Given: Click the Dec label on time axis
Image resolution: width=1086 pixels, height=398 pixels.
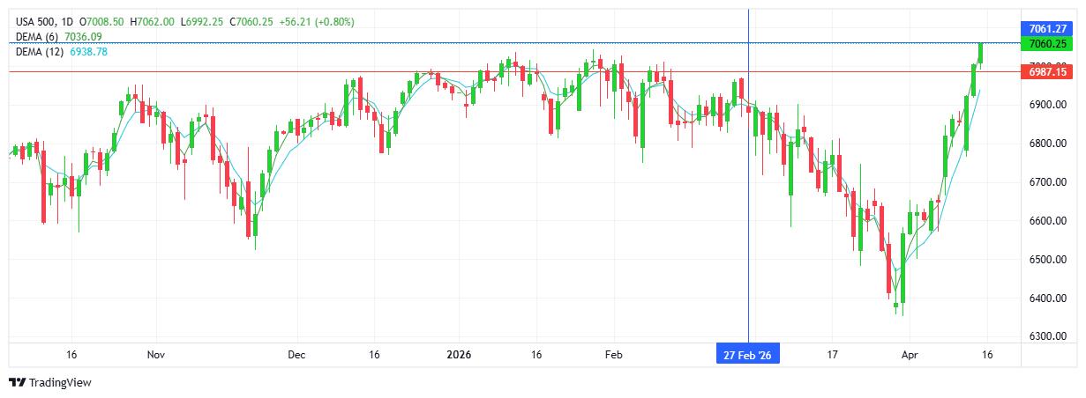Looking at the screenshot, I should pos(296,355).
